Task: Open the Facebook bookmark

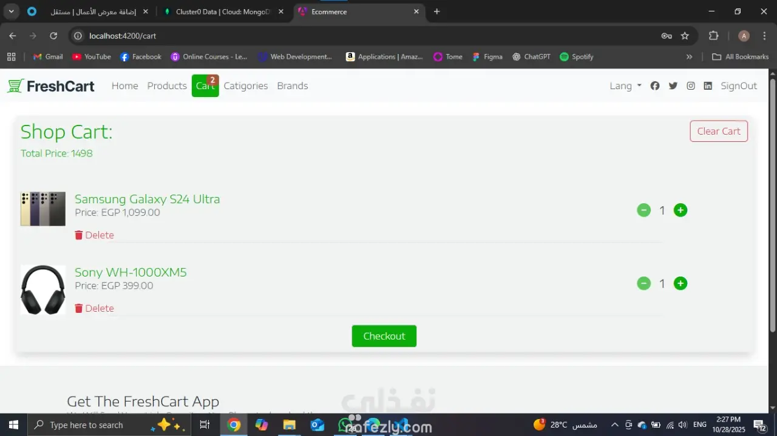Action: [x=141, y=56]
